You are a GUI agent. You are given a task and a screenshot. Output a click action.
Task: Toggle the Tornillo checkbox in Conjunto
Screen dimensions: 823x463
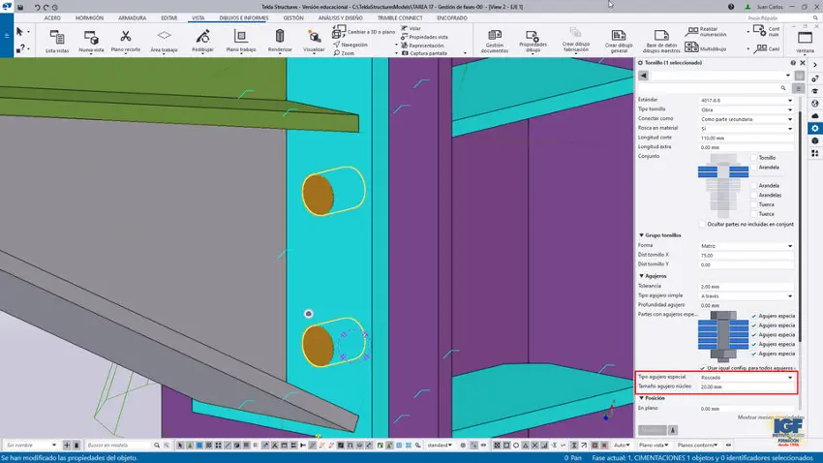pyautogui.click(x=754, y=157)
